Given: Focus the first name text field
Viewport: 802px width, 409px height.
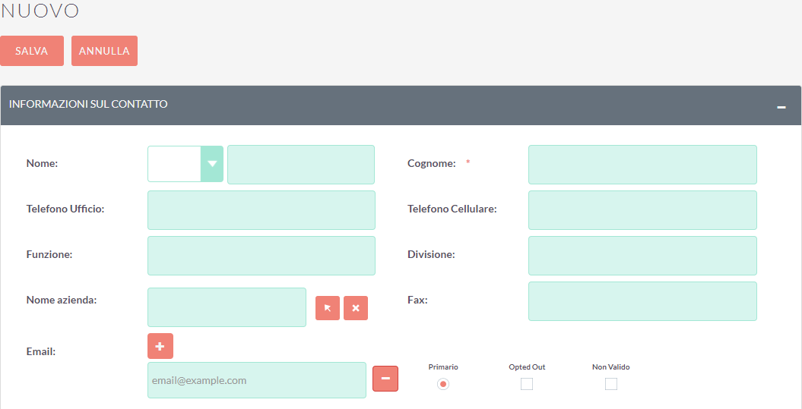Looking at the screenshot, I should coord(301,165).
